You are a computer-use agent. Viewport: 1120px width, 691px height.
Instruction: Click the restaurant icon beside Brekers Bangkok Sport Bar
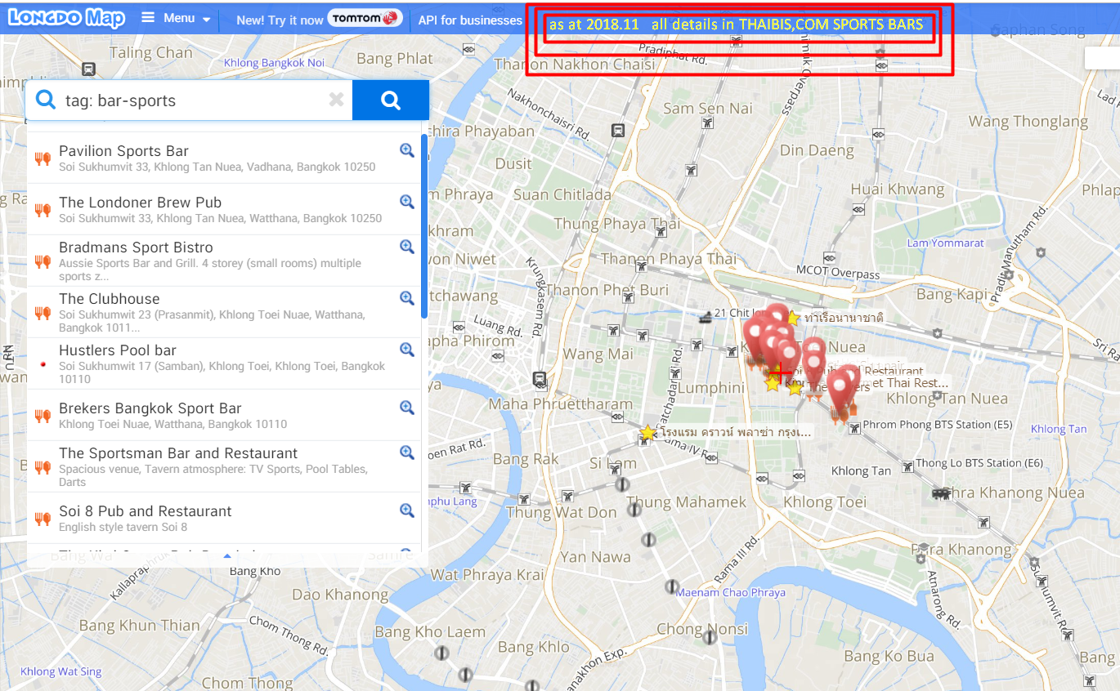click(43, 416)
